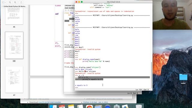The height and width of the screenshot is (108, 192).
Task: Click the 'x equals to 5' output
Action: (x=81, y=85)
